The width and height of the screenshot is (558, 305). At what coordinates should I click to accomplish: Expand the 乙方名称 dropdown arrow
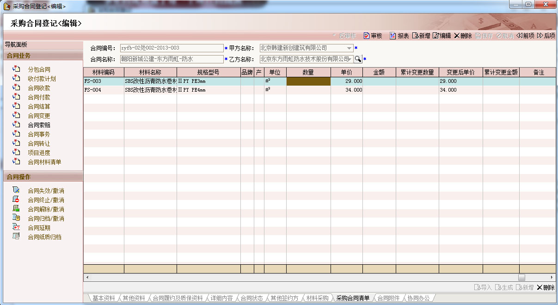point(349,59)
